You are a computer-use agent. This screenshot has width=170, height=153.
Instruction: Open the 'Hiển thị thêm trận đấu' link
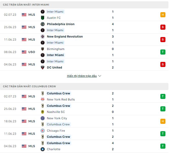pos(82,76)
